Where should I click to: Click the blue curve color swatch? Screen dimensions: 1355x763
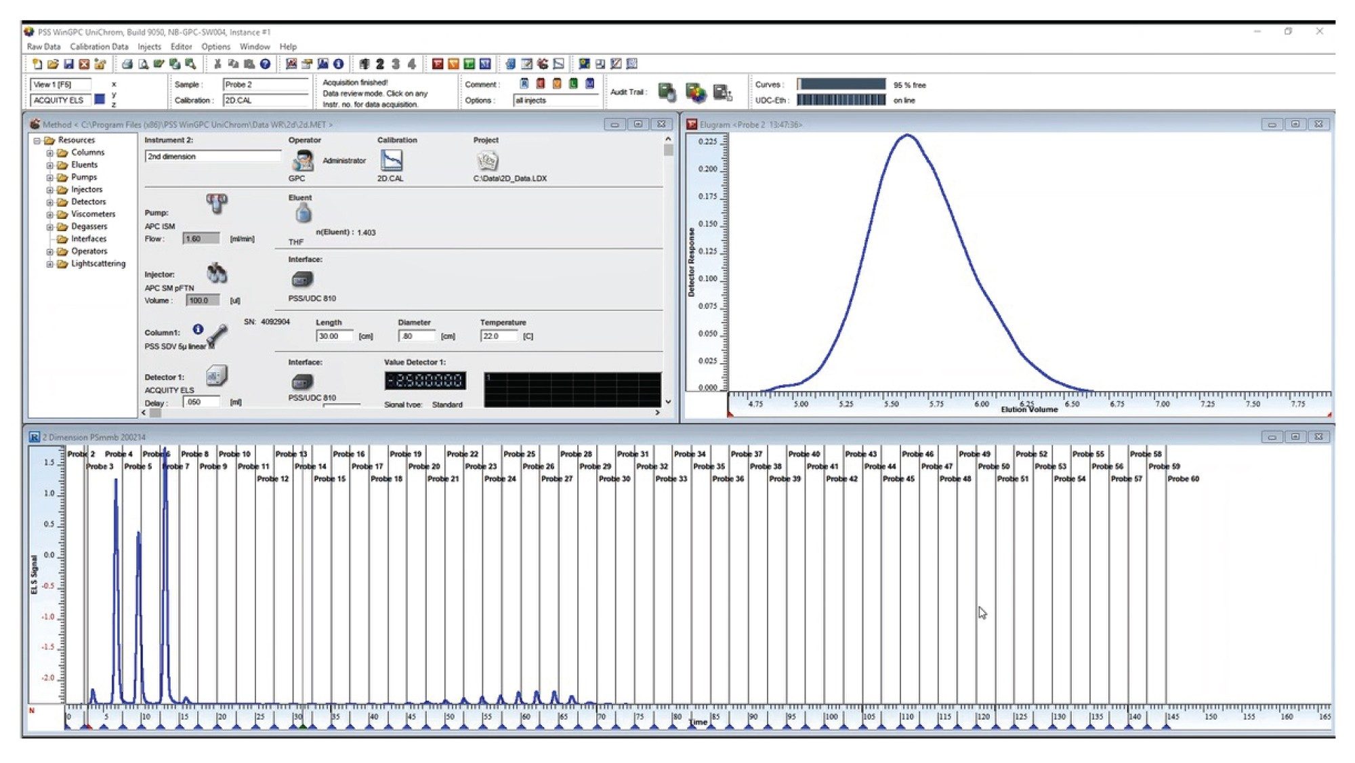[x=100, y=100]
